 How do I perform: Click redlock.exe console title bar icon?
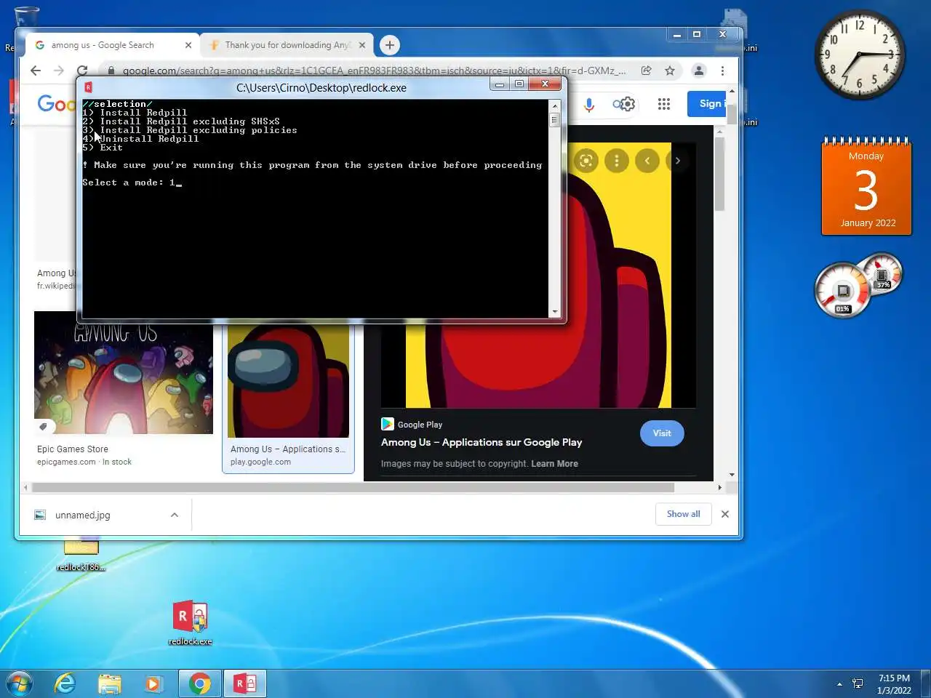pyautogui.click(x=88, y=87)
